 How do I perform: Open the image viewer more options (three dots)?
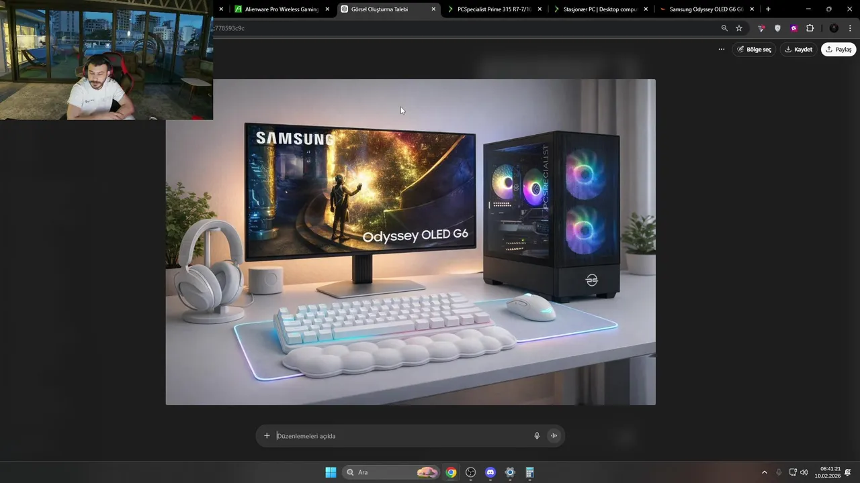[722, 49]
